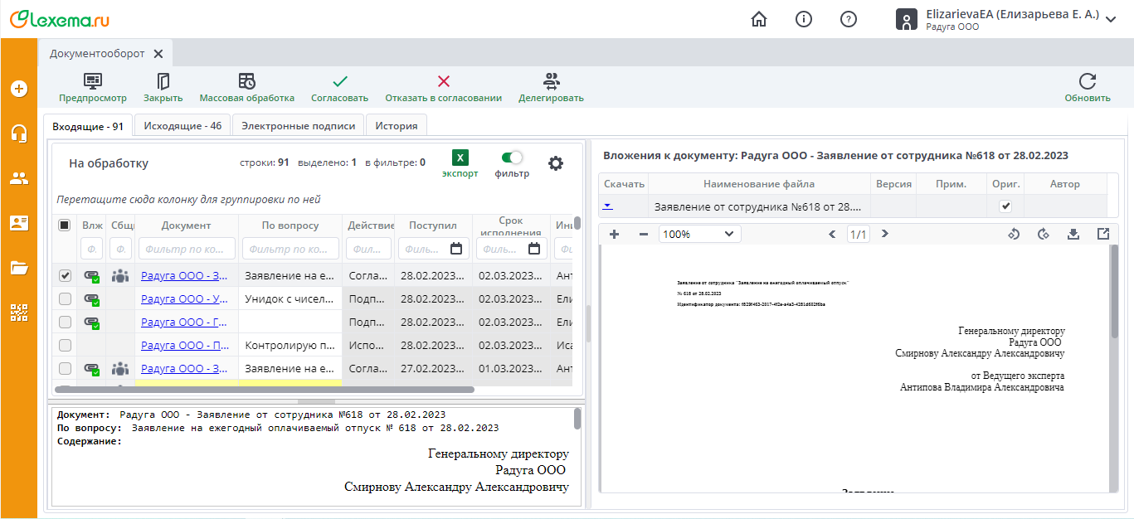Open the contact card icon in sidebar
Viewport: 1134px width, 519px height.
(18, 222)
